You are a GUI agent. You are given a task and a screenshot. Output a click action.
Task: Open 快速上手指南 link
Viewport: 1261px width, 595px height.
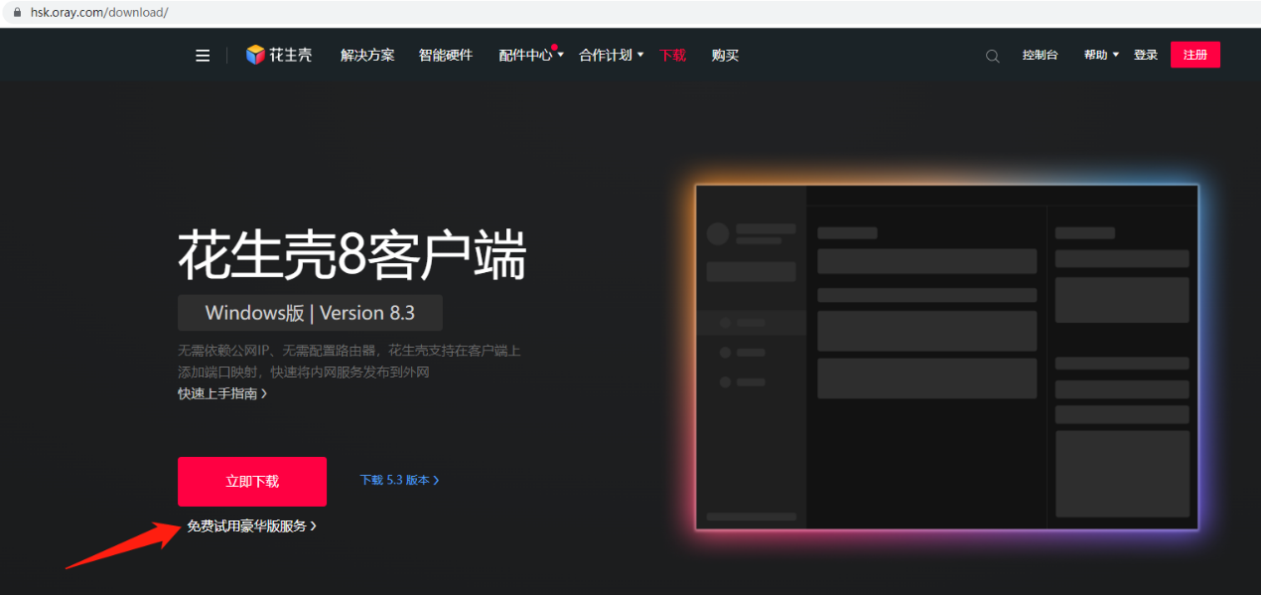222,393
